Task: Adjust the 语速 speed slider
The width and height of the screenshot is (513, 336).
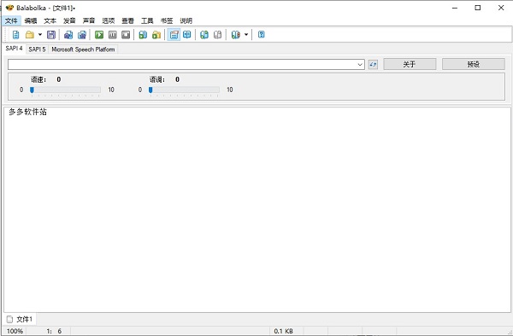Action: (66, 90)
